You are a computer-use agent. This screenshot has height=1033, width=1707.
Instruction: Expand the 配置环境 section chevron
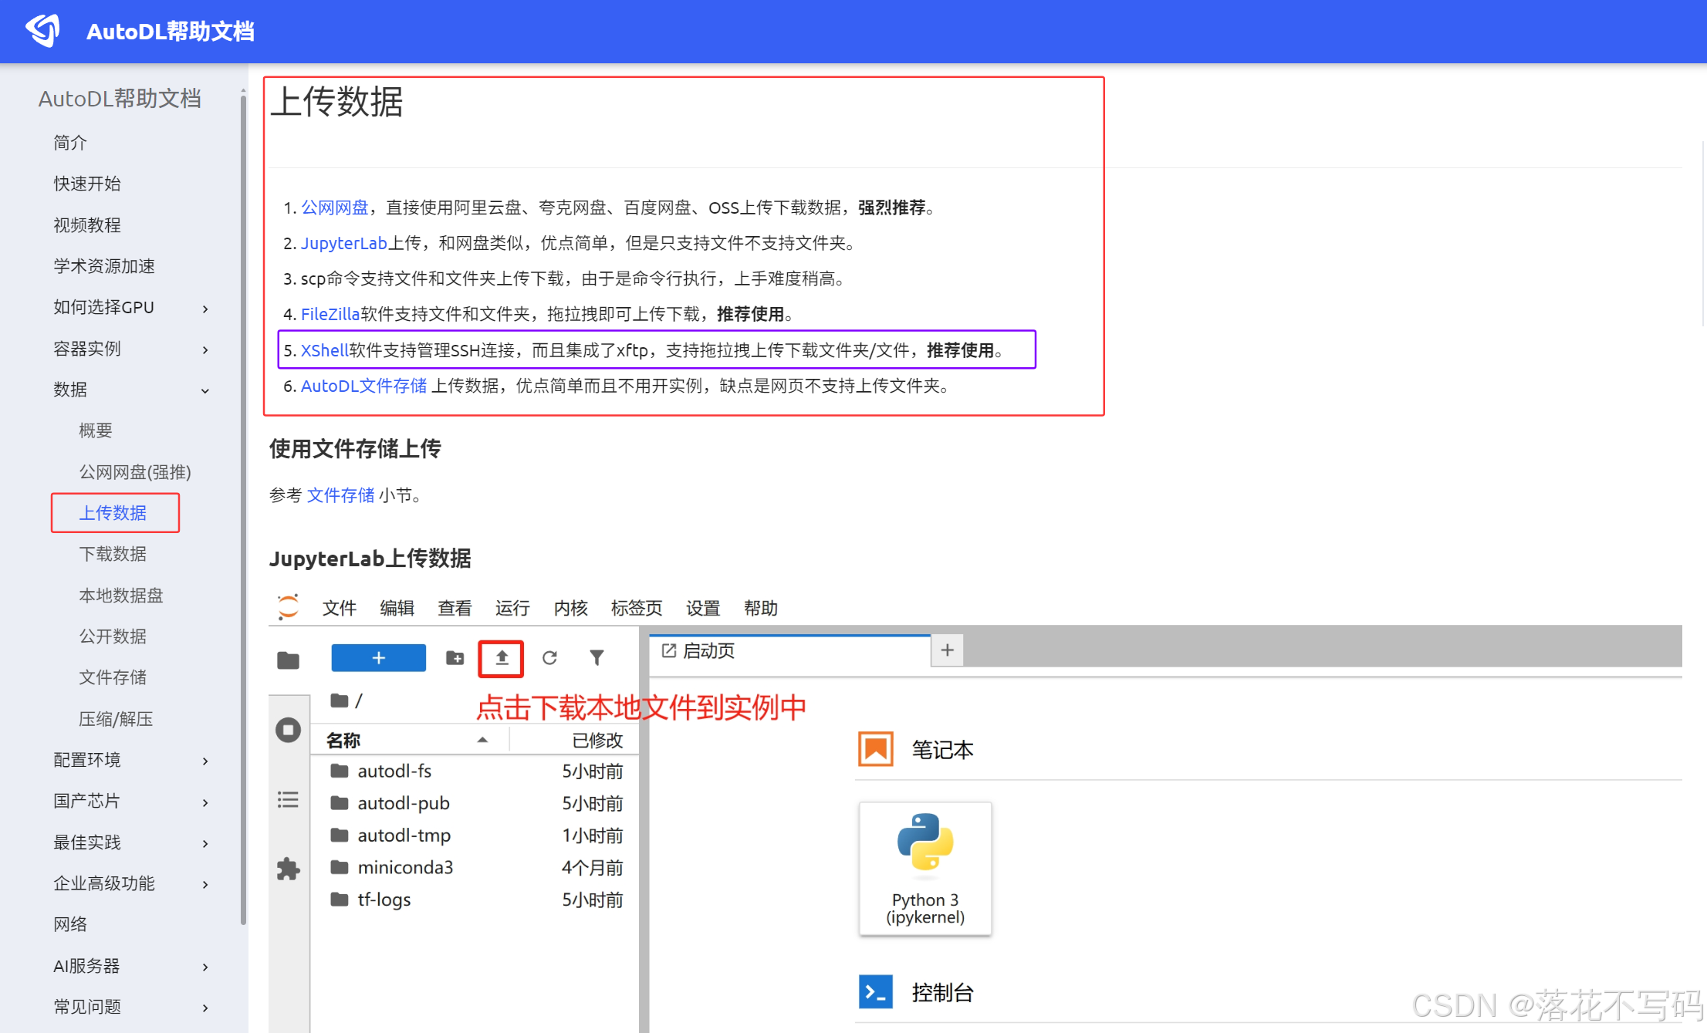[205, 761]
